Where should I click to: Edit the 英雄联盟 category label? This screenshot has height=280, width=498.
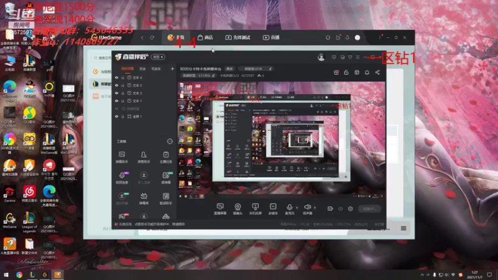198,75
